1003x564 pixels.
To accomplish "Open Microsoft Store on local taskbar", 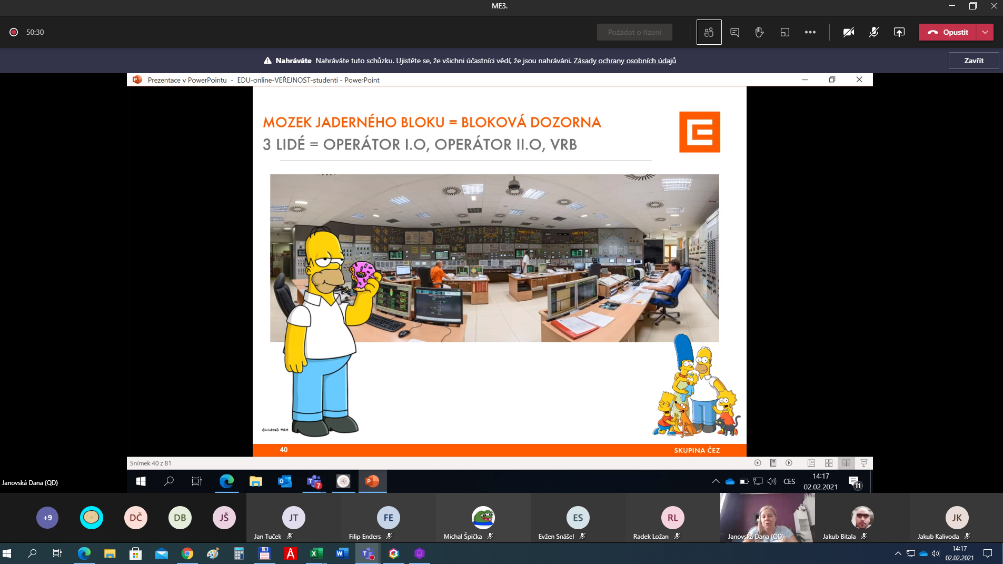I will [135, 553].
